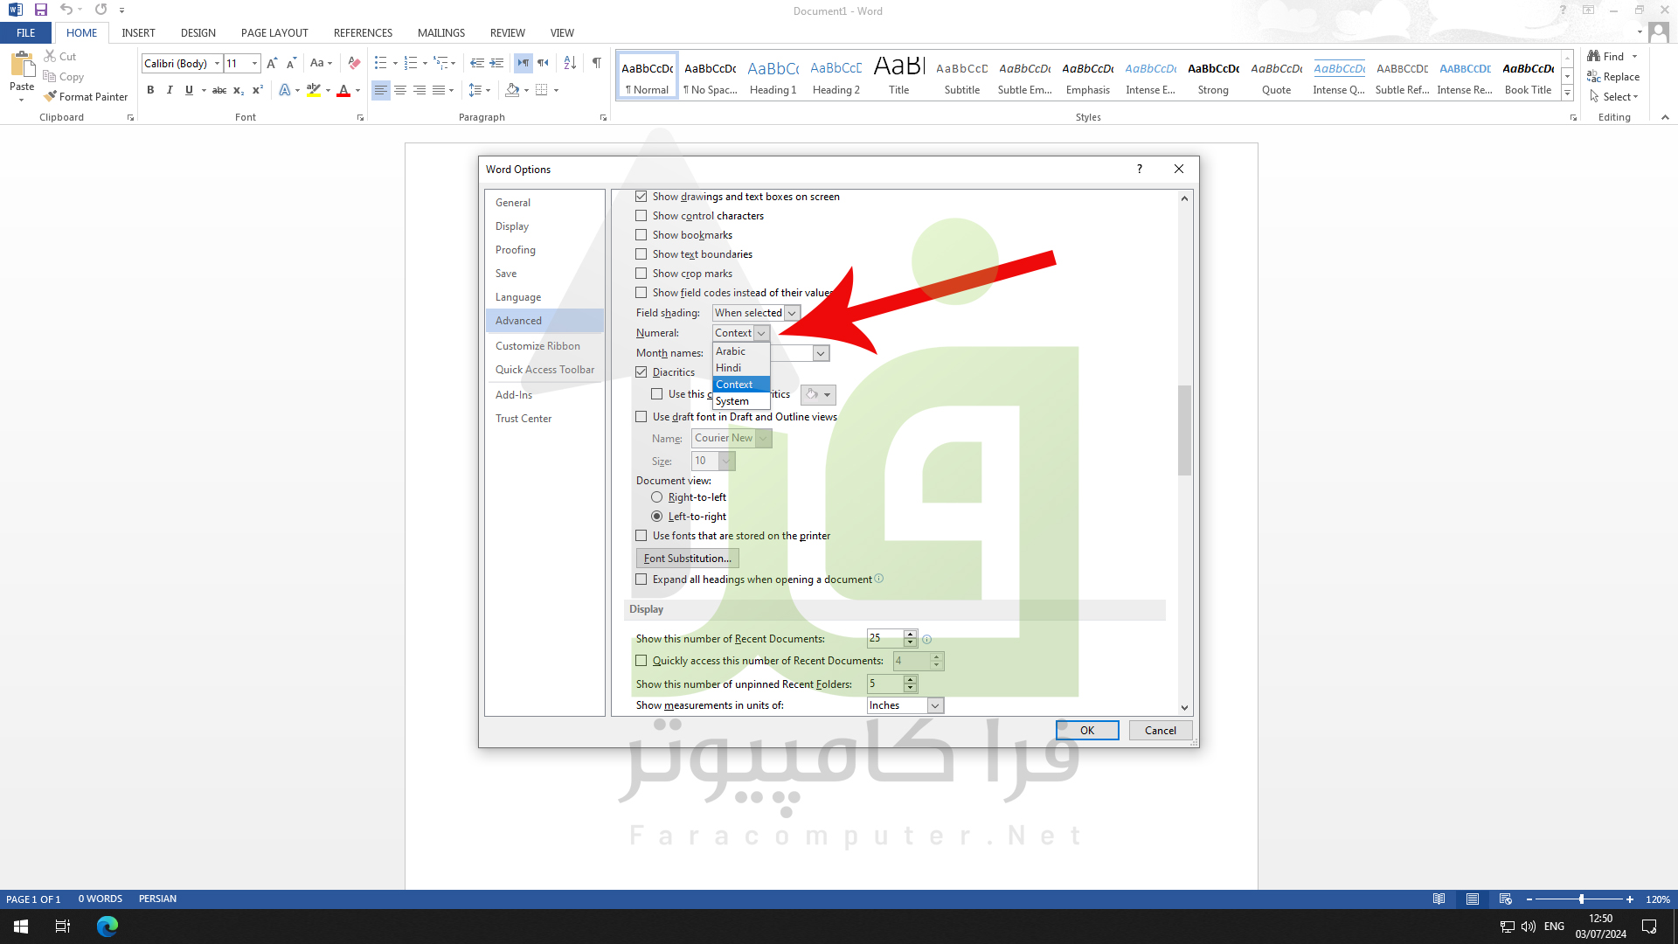Open the Field shading dropdown
The width and height of the screenshot is (1678, 944).
(x=792, y=313)
